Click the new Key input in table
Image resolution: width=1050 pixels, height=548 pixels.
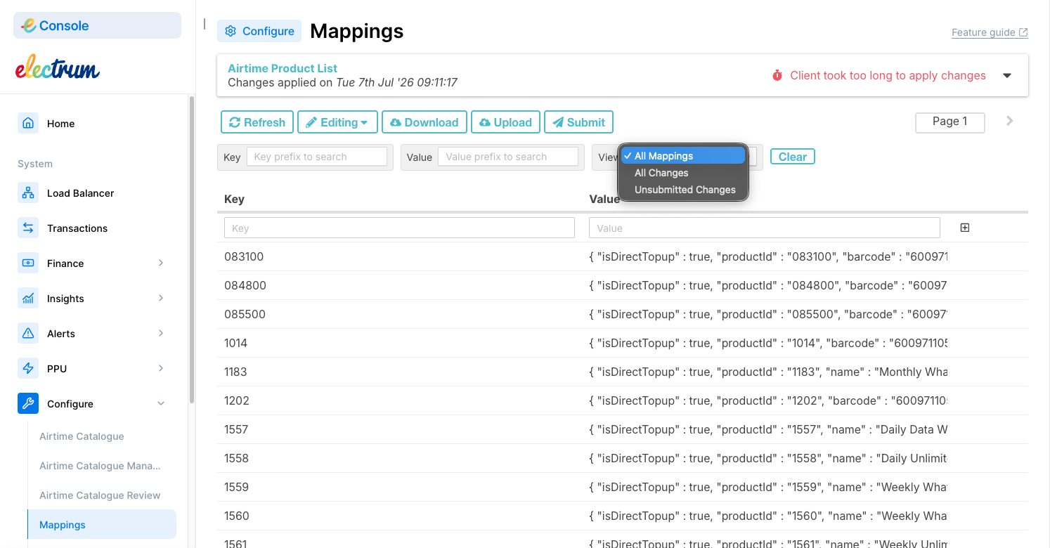click(399, 228)
